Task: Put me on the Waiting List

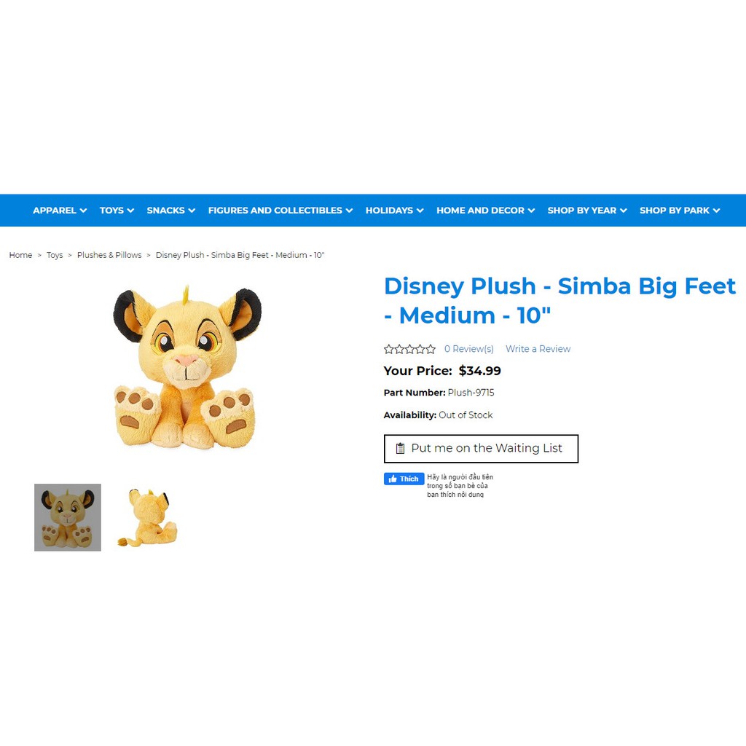Action: tap(481, 448)
